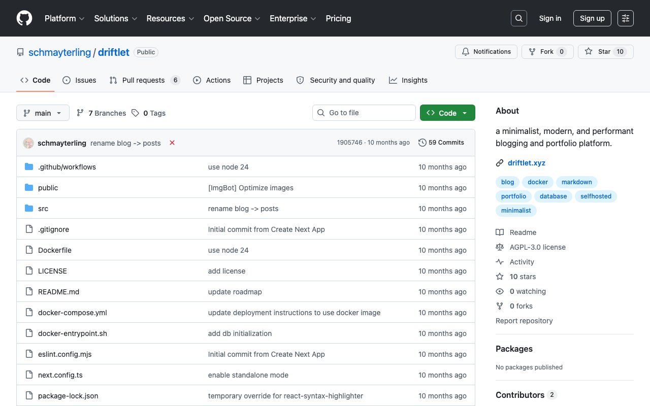Click the Sign up button

tap(592, 18)
